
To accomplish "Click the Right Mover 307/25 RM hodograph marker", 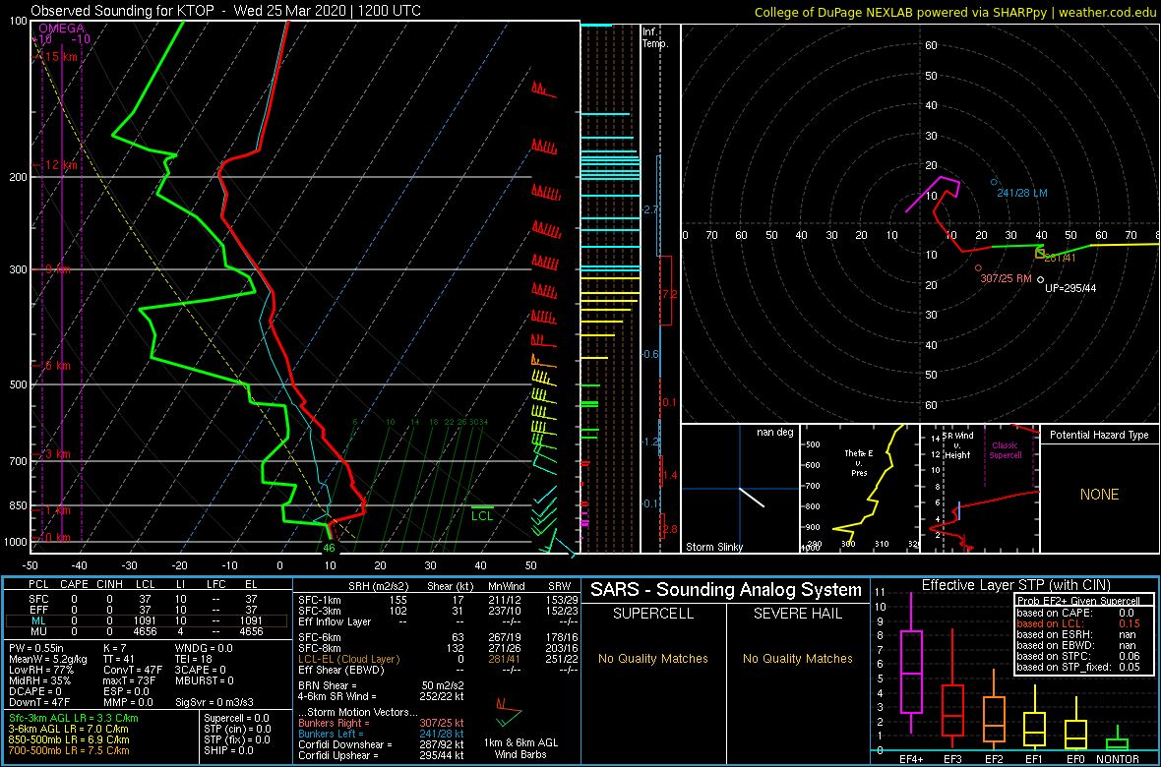I will 978,268.
